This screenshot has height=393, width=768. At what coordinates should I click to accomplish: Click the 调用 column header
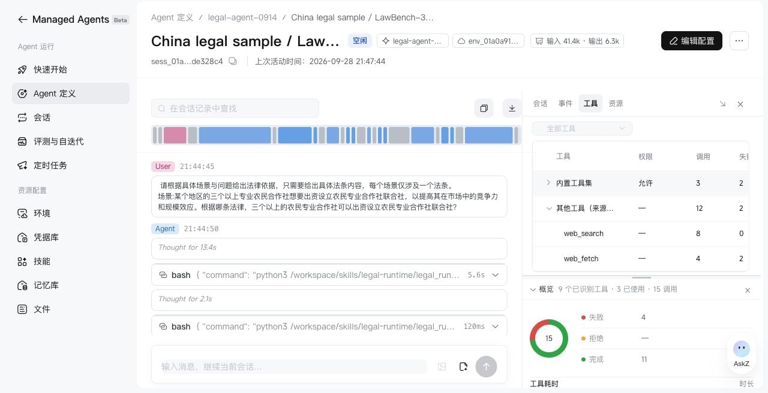[703, 156]
